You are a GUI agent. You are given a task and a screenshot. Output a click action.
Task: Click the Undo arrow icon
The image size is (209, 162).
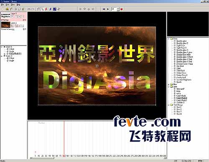pyautogui.click(x=29, y=9)
